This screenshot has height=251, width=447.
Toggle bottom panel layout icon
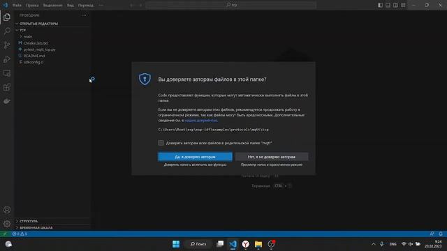[388, 5]
